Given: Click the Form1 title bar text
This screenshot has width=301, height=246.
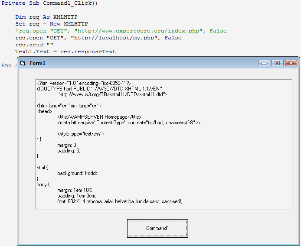Looking at the screenshot, I should (38, 63).
